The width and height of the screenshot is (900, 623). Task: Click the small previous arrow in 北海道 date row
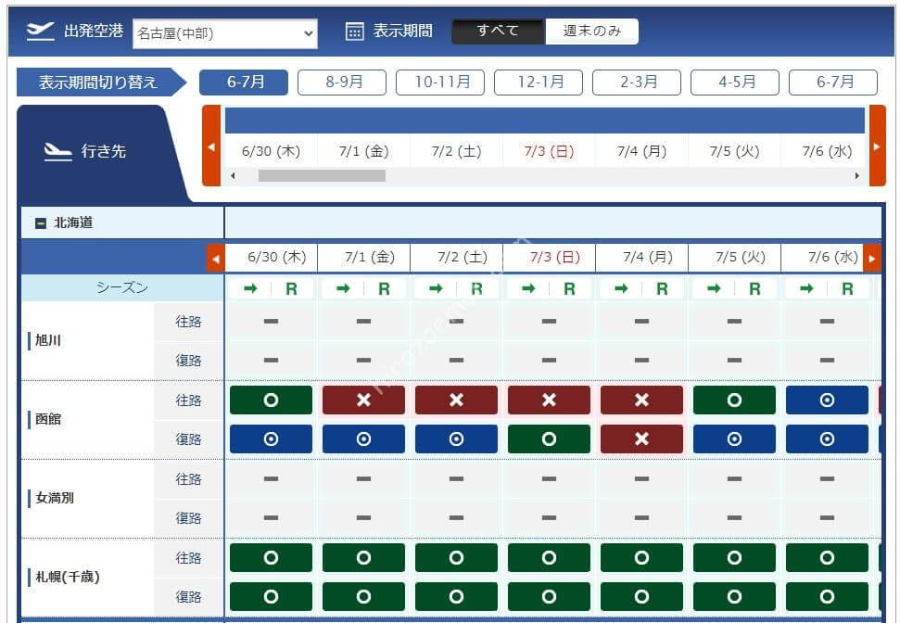(x=215, y=259)
